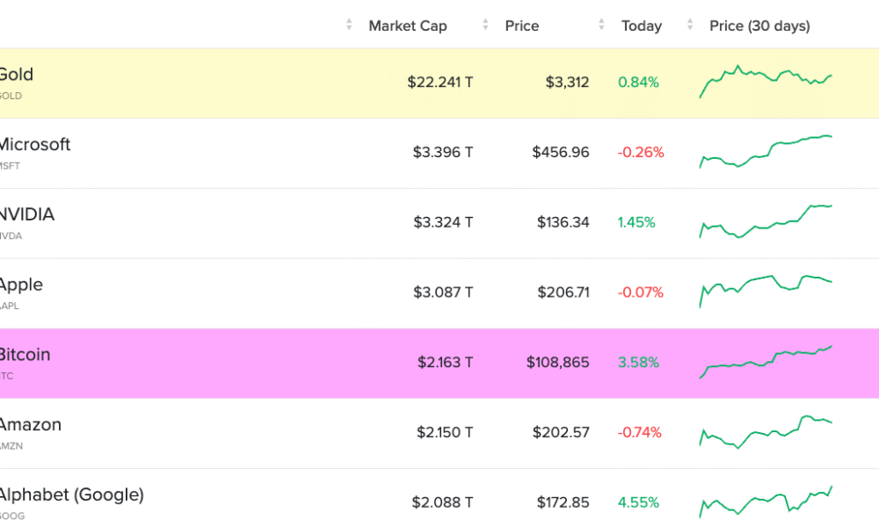Screen dimensions: 879x527
Task: Select Microsoft's market cap $3.396 T
Action: coord(443,152)
